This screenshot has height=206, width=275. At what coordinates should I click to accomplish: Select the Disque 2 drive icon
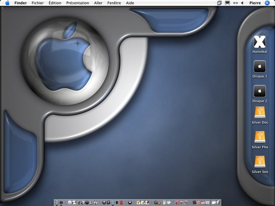tap(260, 91)
